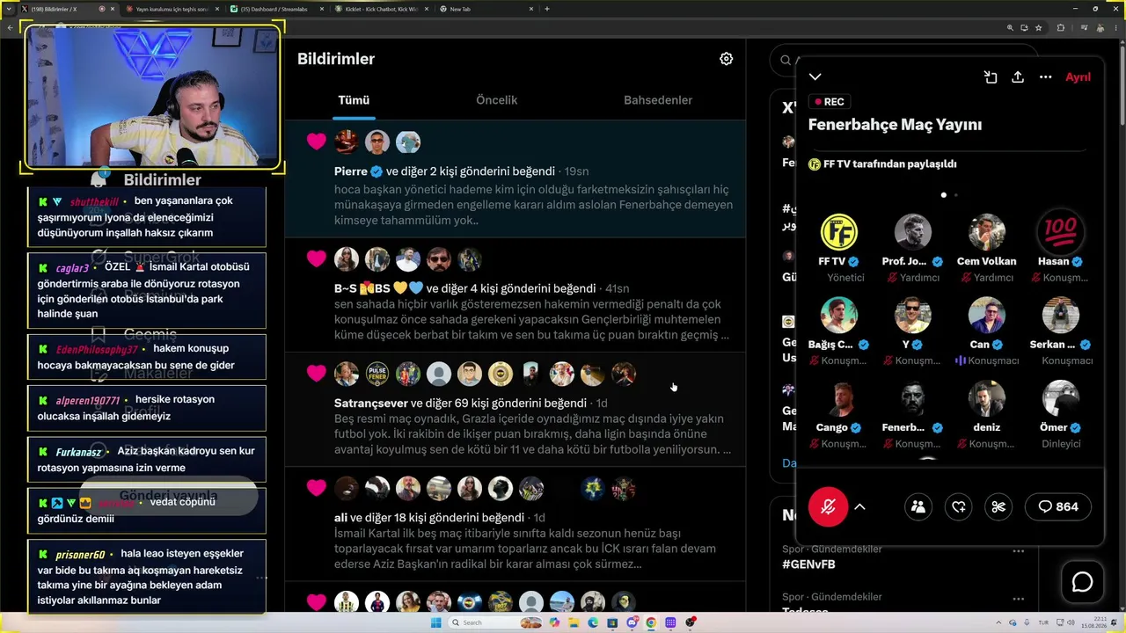The width and height of the screenshot is (1126, 633).
Task: Share the Fenerbahçe Maç Yayını space
Action: 1018,77
